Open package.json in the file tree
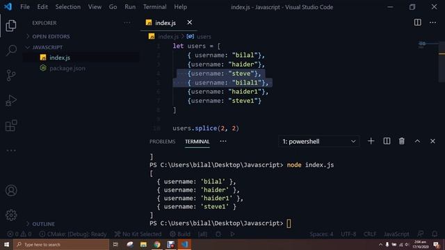This screenshot has height=250, width=445. click(67, 68)
